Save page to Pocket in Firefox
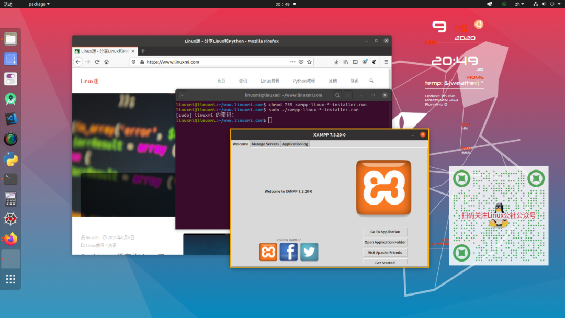565x318 pixels. 301,62
